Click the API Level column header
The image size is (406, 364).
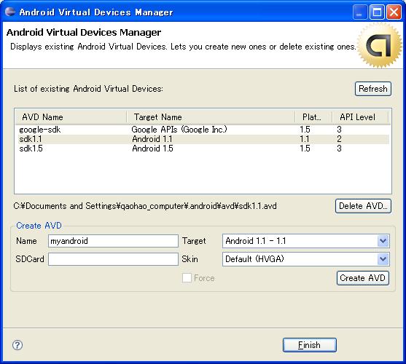pyautogui.click(x=360, y=117)
